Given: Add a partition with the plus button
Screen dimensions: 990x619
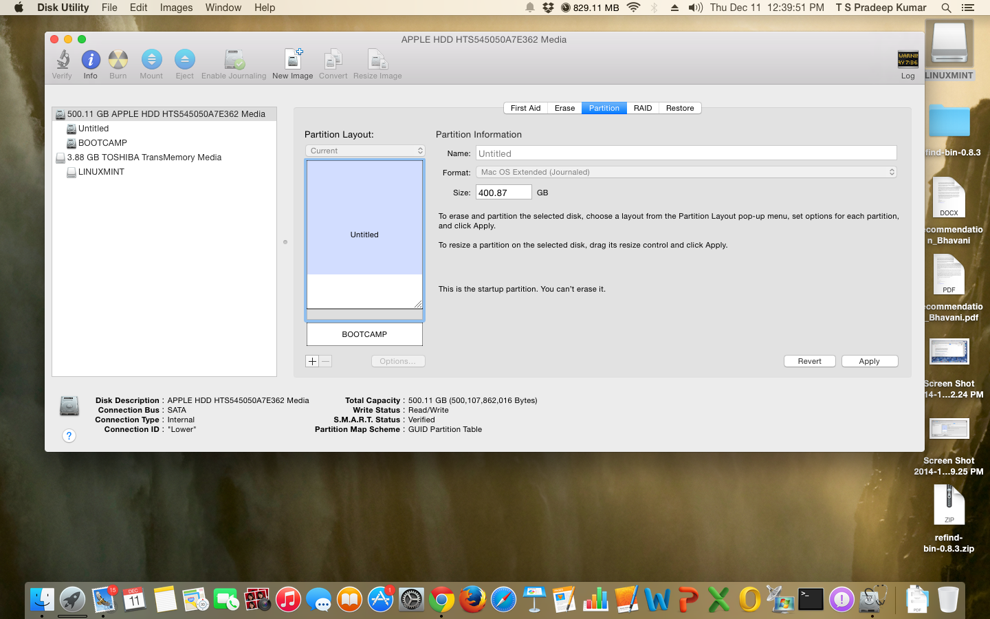Looking at the screenshot, I should click(x=312, y=361).
